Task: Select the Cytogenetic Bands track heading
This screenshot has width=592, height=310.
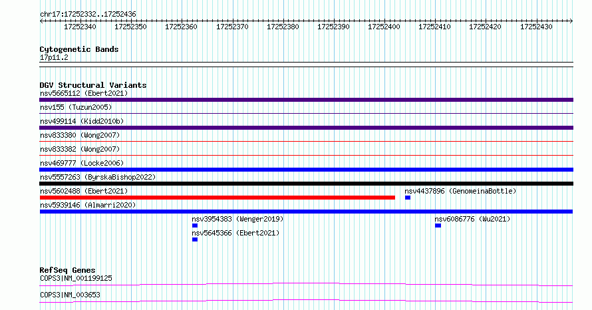Action: 79,49
